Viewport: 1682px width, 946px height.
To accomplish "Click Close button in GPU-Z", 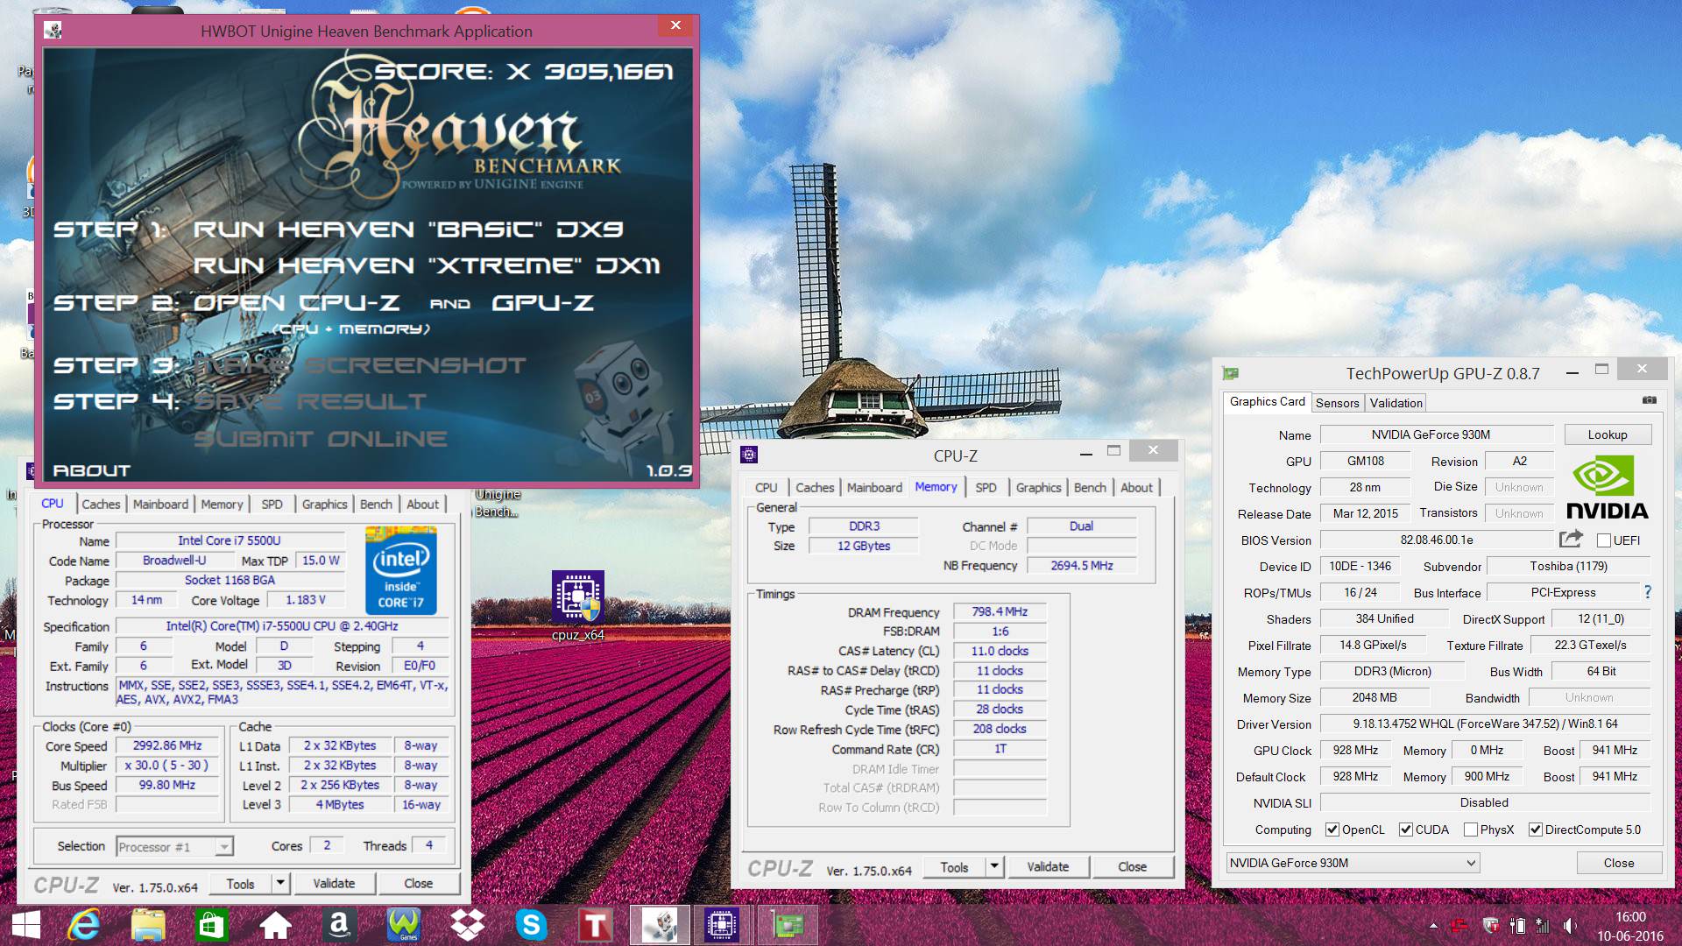I will coord(1618,863).
